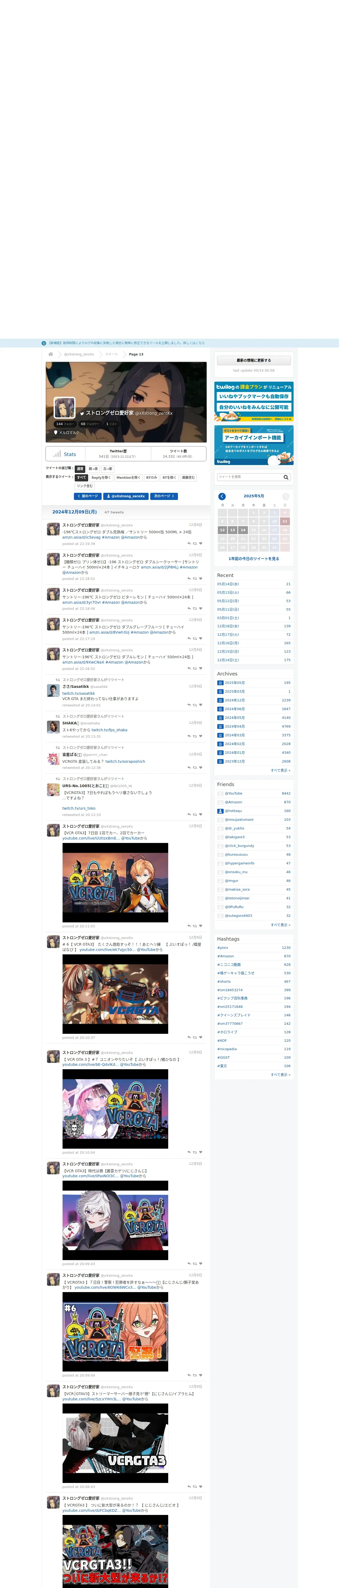Screen dimensions: 339x1588
Task: Enable the Mentionを除く filter
Action: tap(129, 478)
